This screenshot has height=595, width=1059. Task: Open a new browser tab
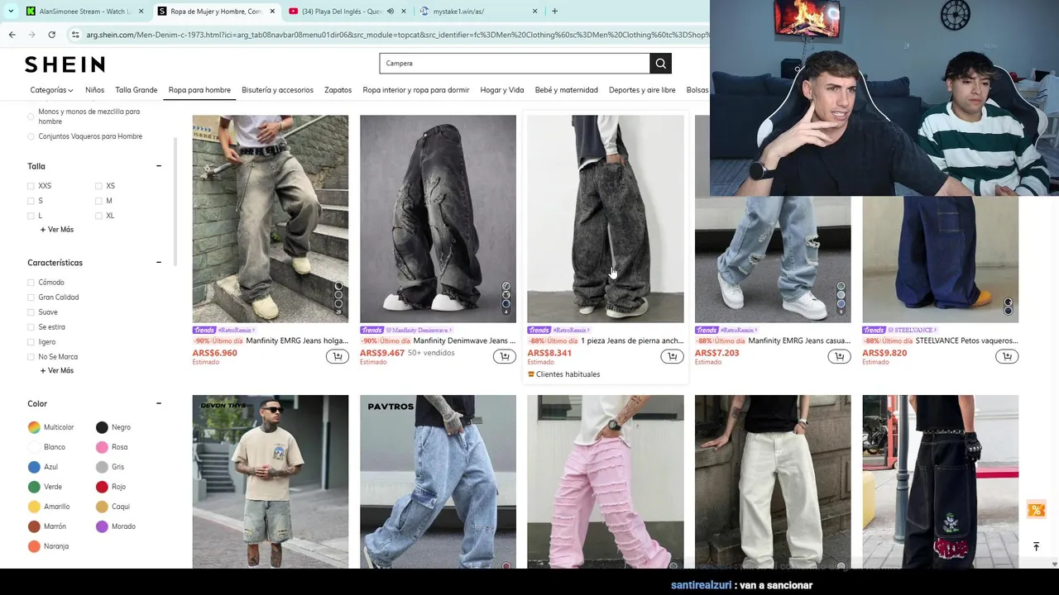tap(554, 12)
